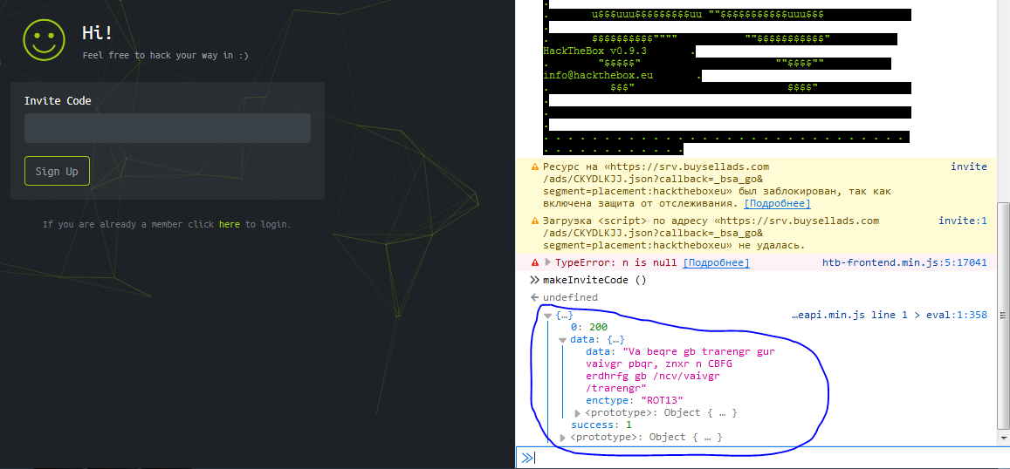Open Подробнее link in tracking-protection warning

pos(777,204)
